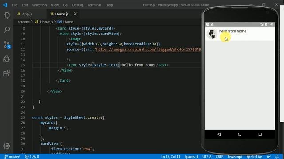Change file encoding UTF-8
Screen dimensions: 284x159
click(x=207, y=157)
